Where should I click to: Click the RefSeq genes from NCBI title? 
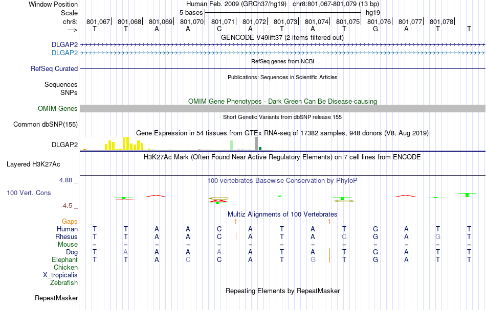coord(282,62)
